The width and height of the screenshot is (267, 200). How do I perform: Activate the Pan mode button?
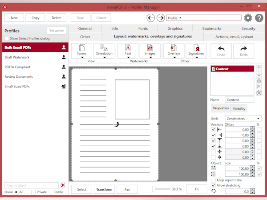pos(127,189)
